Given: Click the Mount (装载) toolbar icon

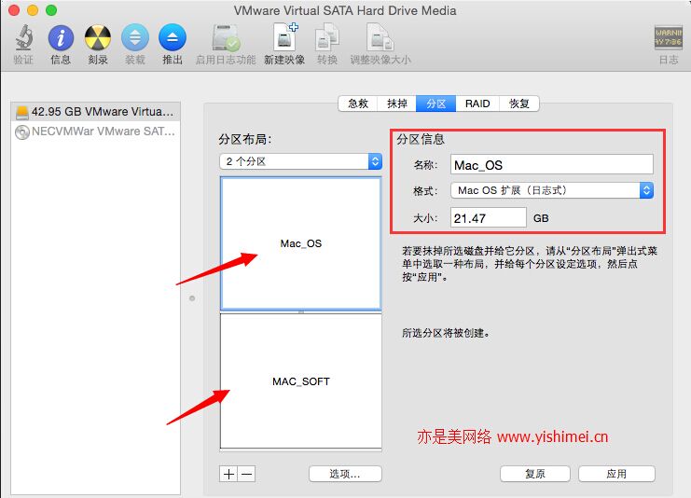Looking at the screenshot, I should tap(135, 38).
